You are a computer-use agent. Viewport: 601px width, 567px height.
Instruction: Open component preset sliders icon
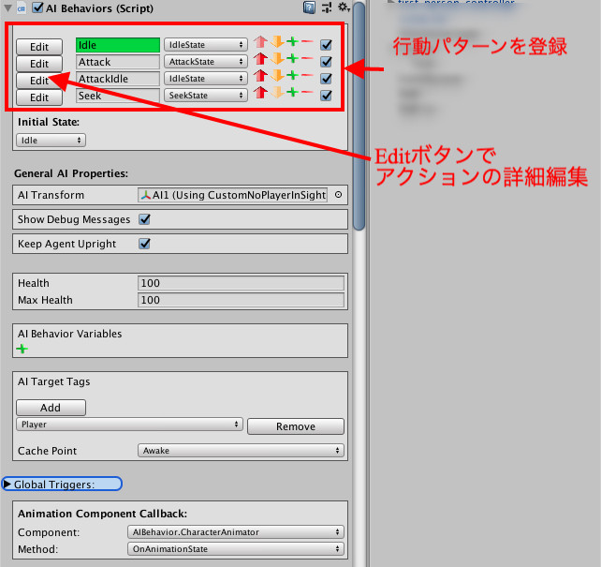pyautogui.click(x=327, y=7)
